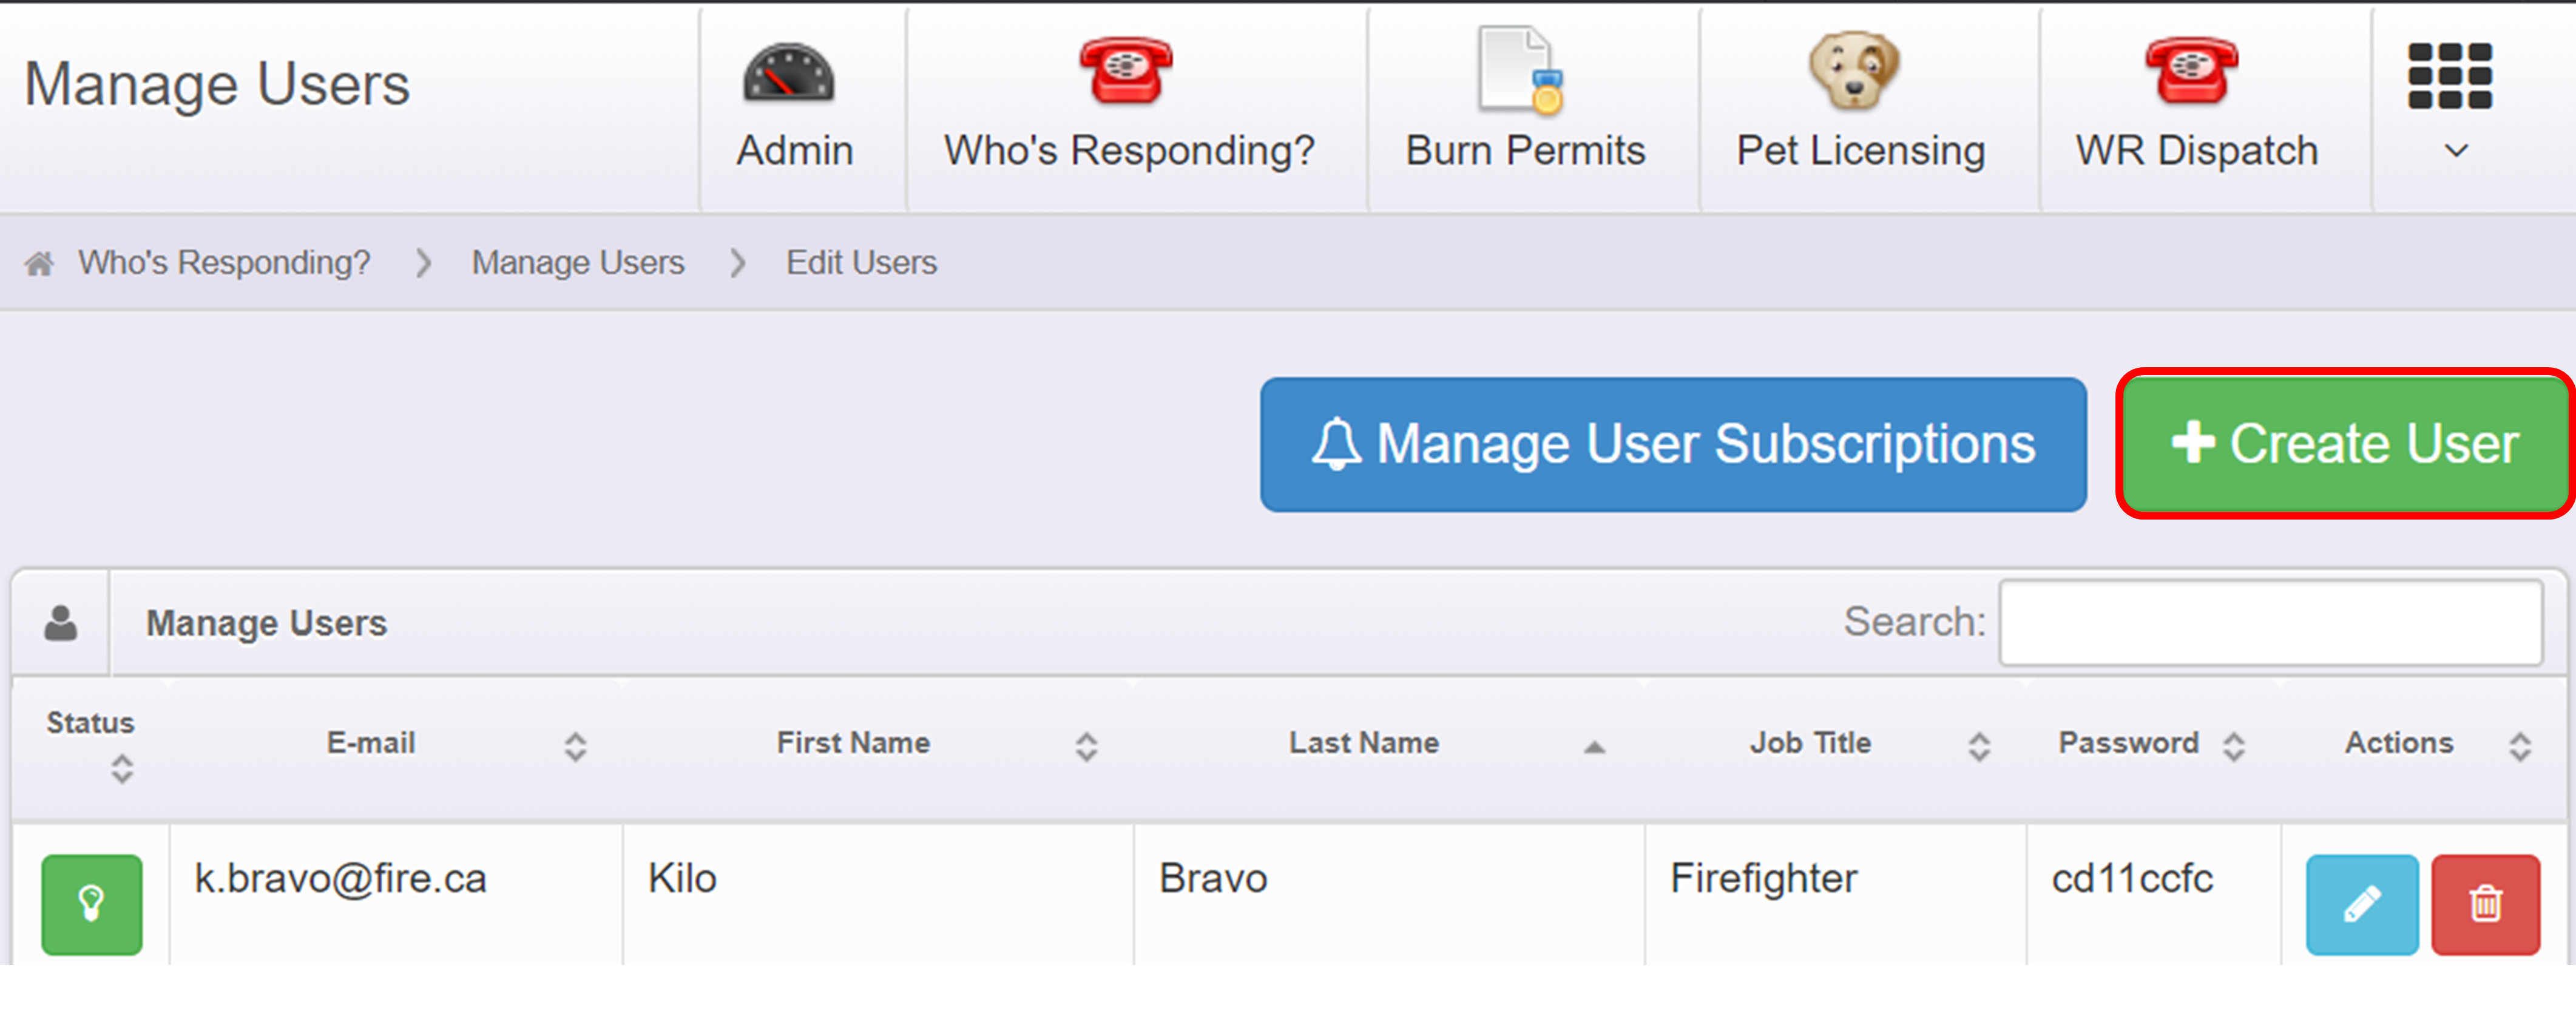Screen dimensions: 2576x1013
Task: Toggle the green lightbulb status for k.bravo
Action: click(x=91, y=904)
